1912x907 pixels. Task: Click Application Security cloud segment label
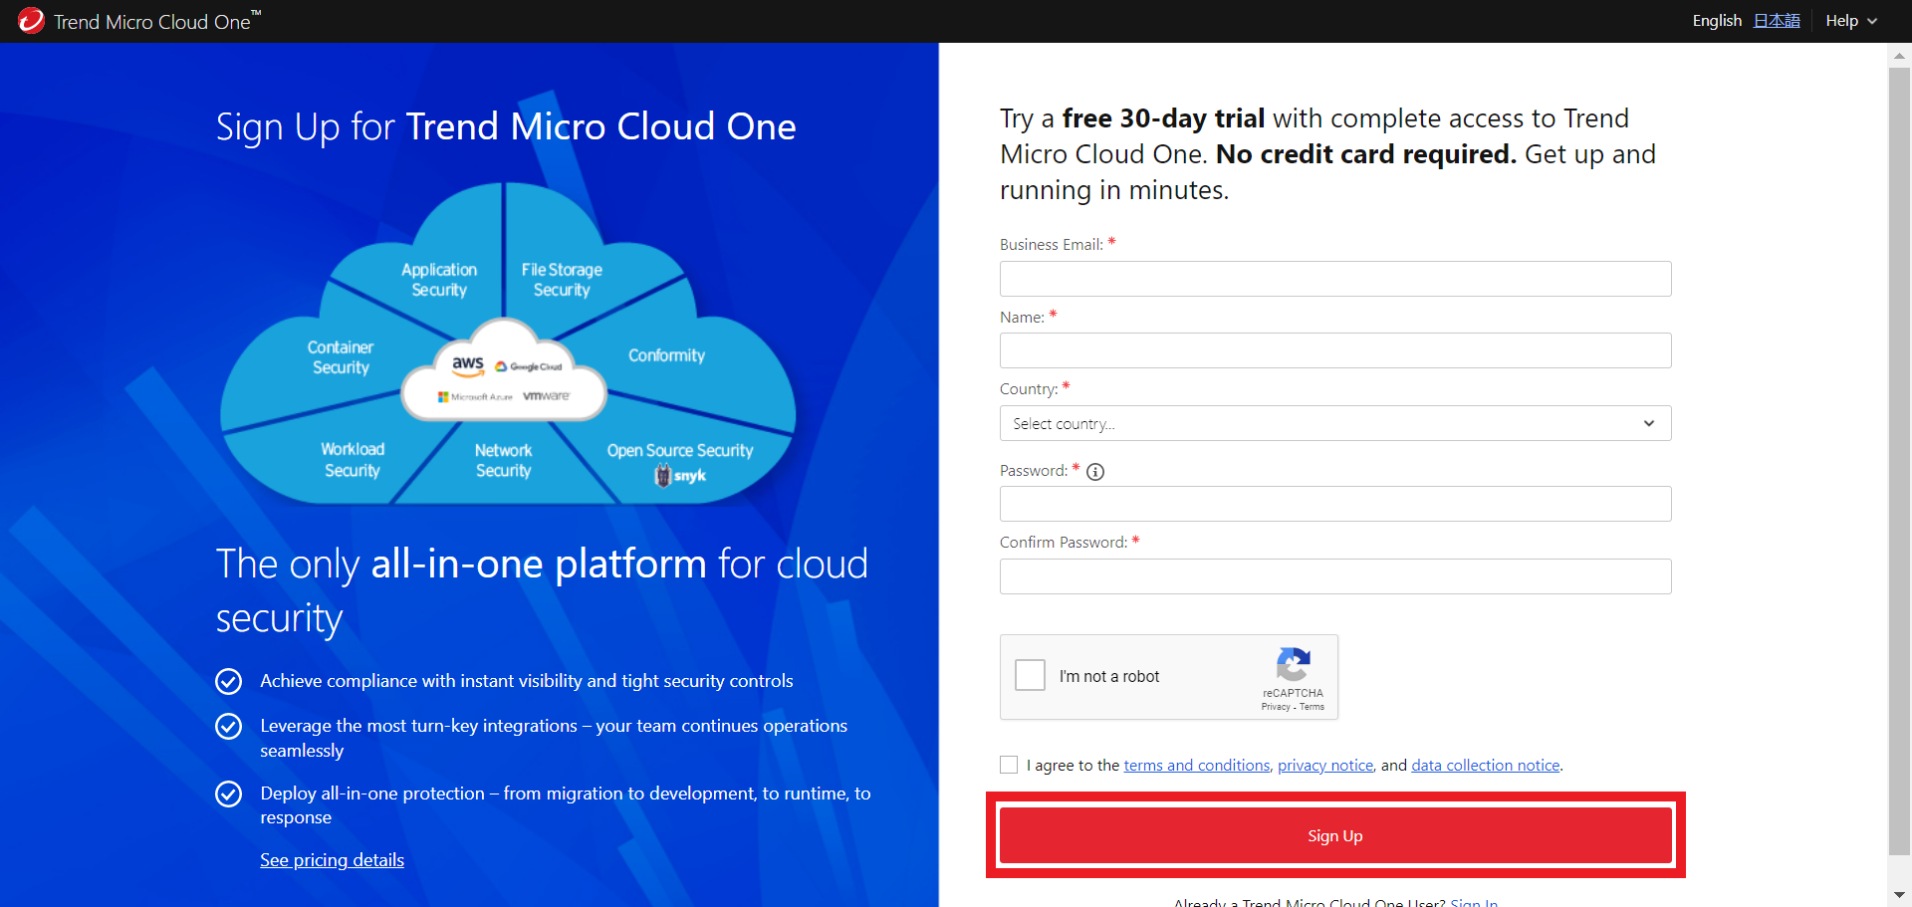point(439,280)
